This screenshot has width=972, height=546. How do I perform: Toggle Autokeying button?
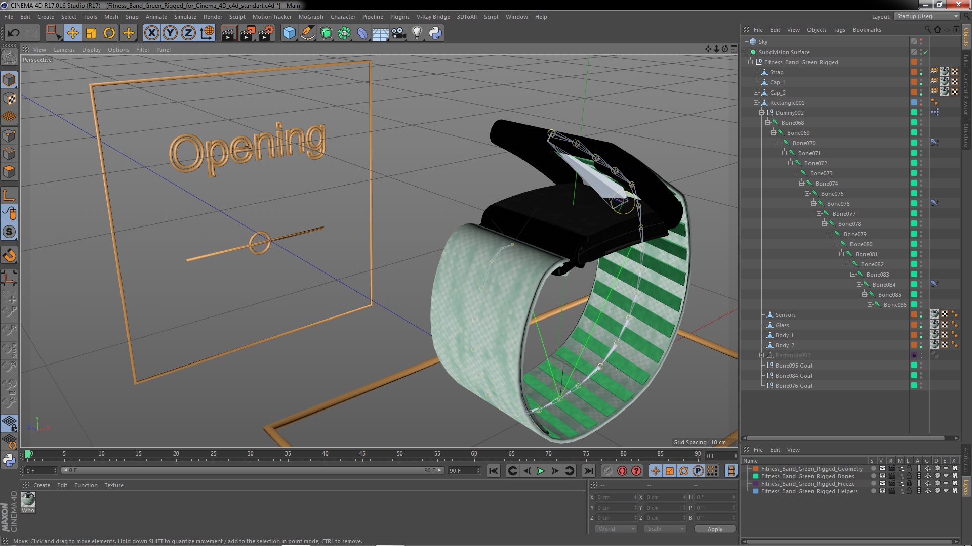(x=622, y=471)
